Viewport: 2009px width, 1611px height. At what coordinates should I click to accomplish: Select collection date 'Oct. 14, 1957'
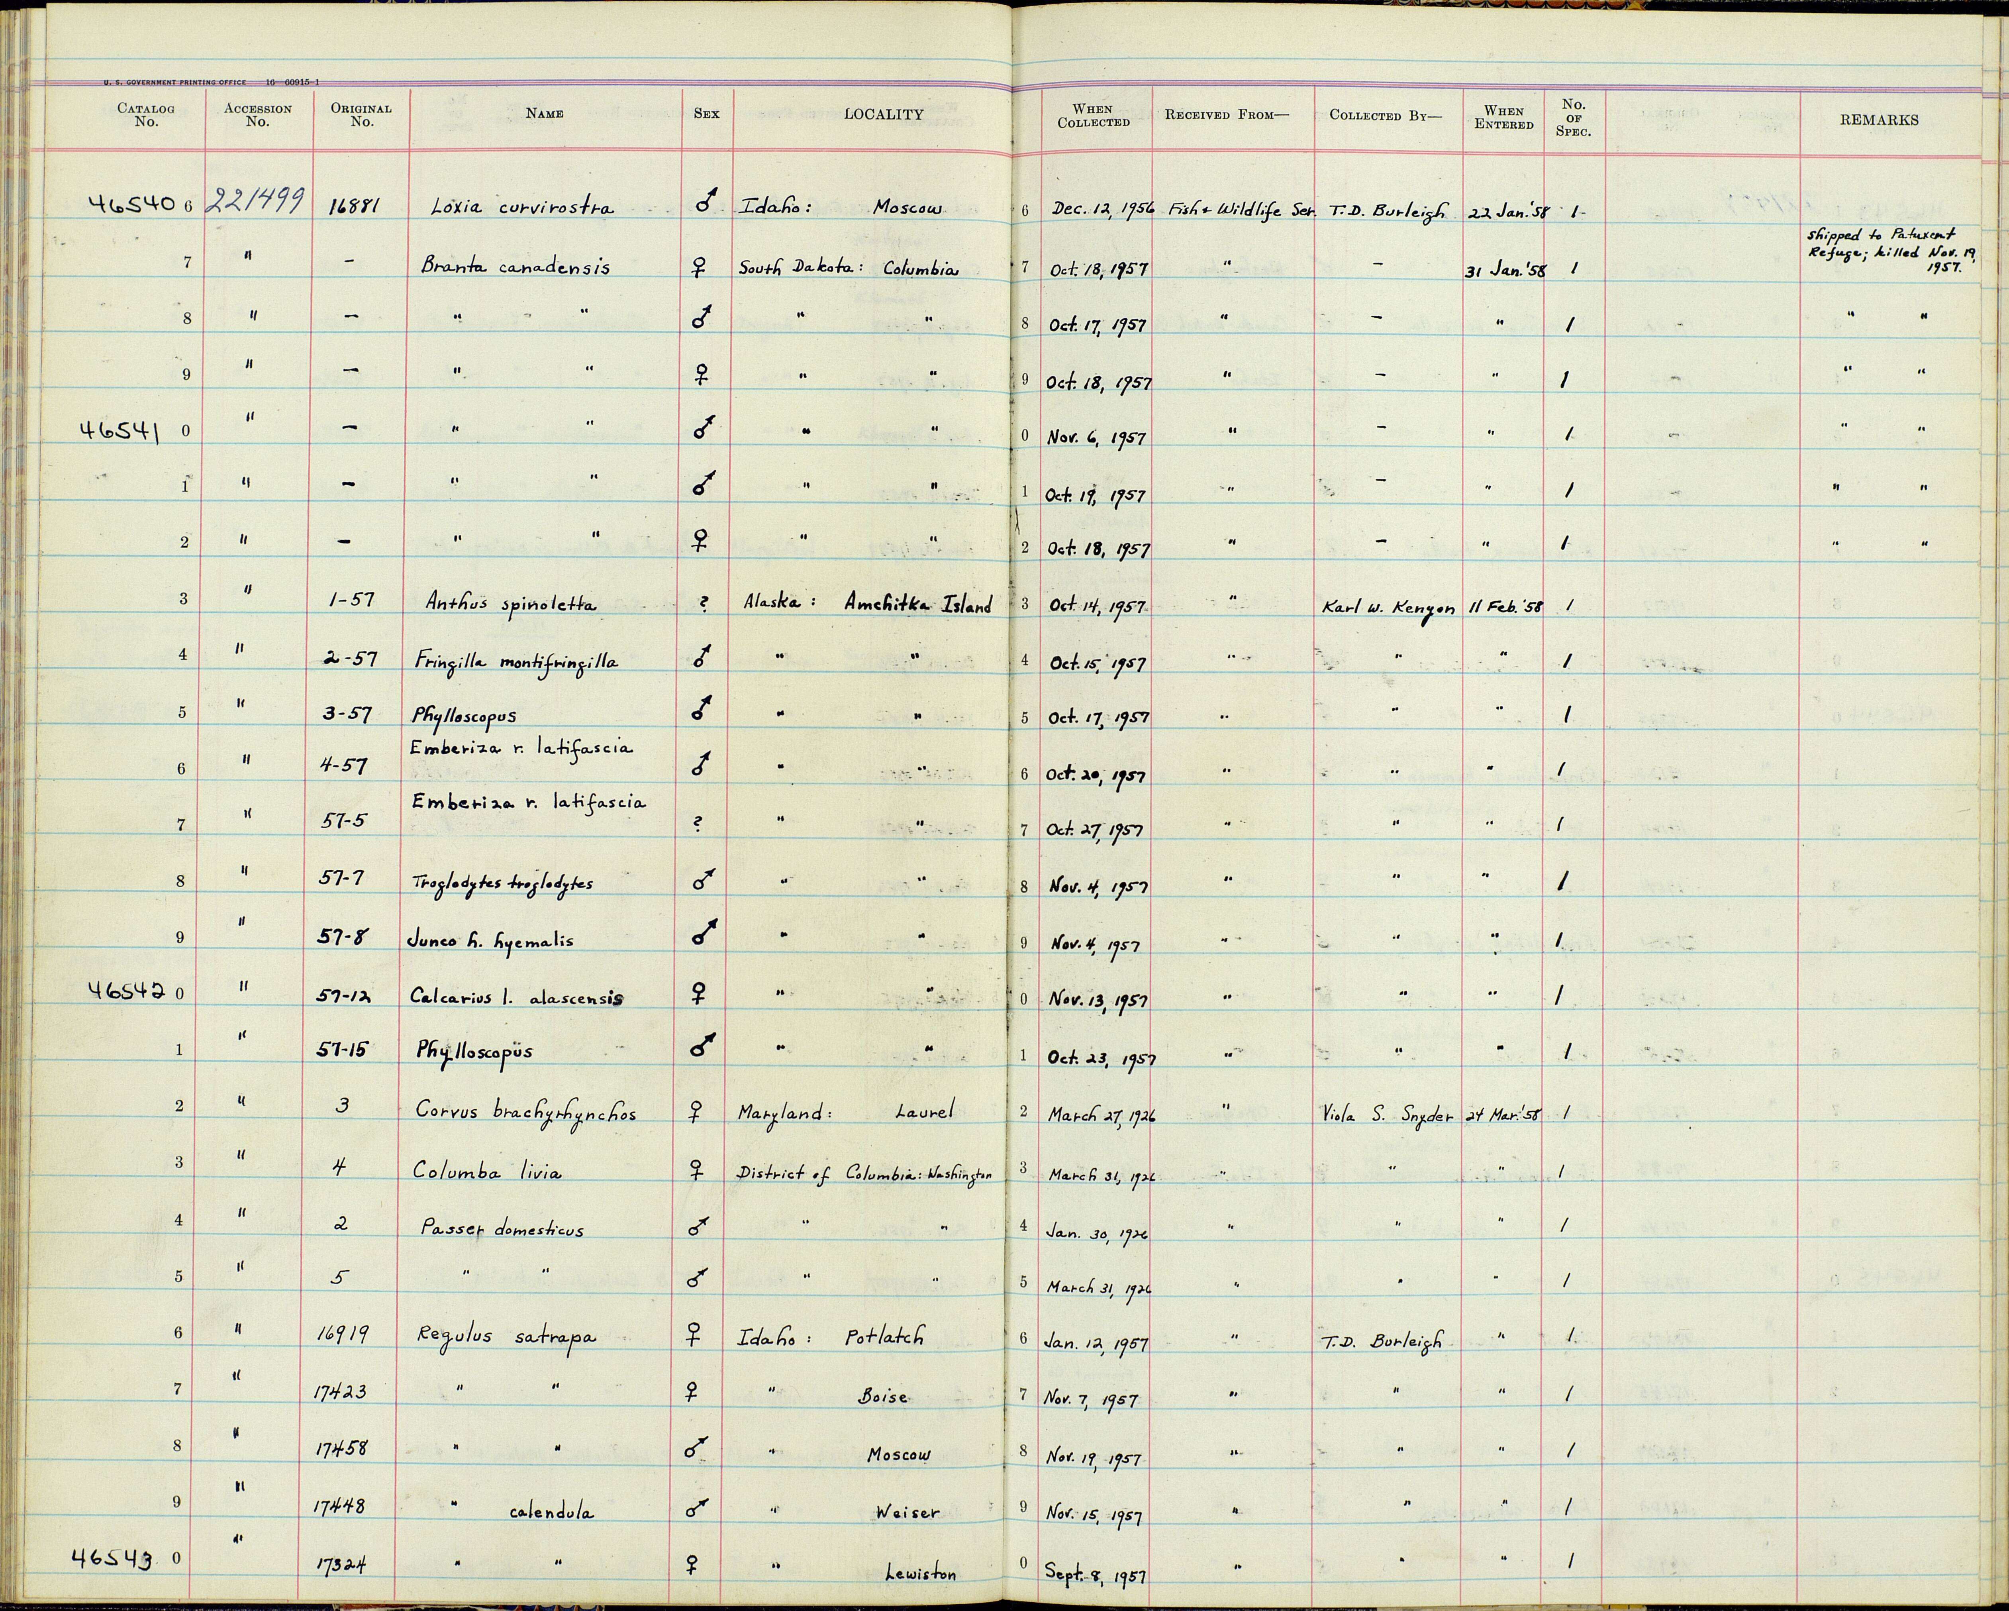coord(1097,606)
